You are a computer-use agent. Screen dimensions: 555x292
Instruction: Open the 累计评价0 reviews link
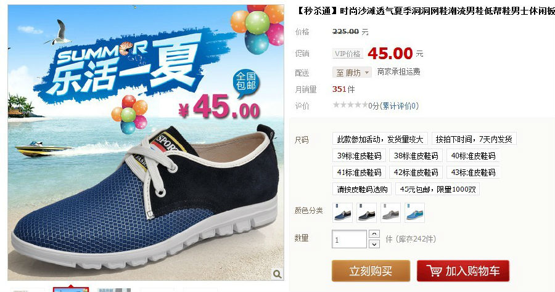tap(400, 106)
